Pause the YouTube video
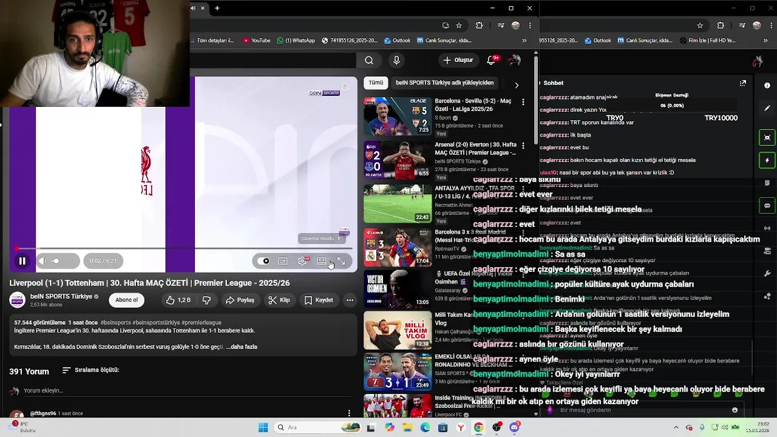The height and width of the screenshot is (437, 777). coord(22,261)
